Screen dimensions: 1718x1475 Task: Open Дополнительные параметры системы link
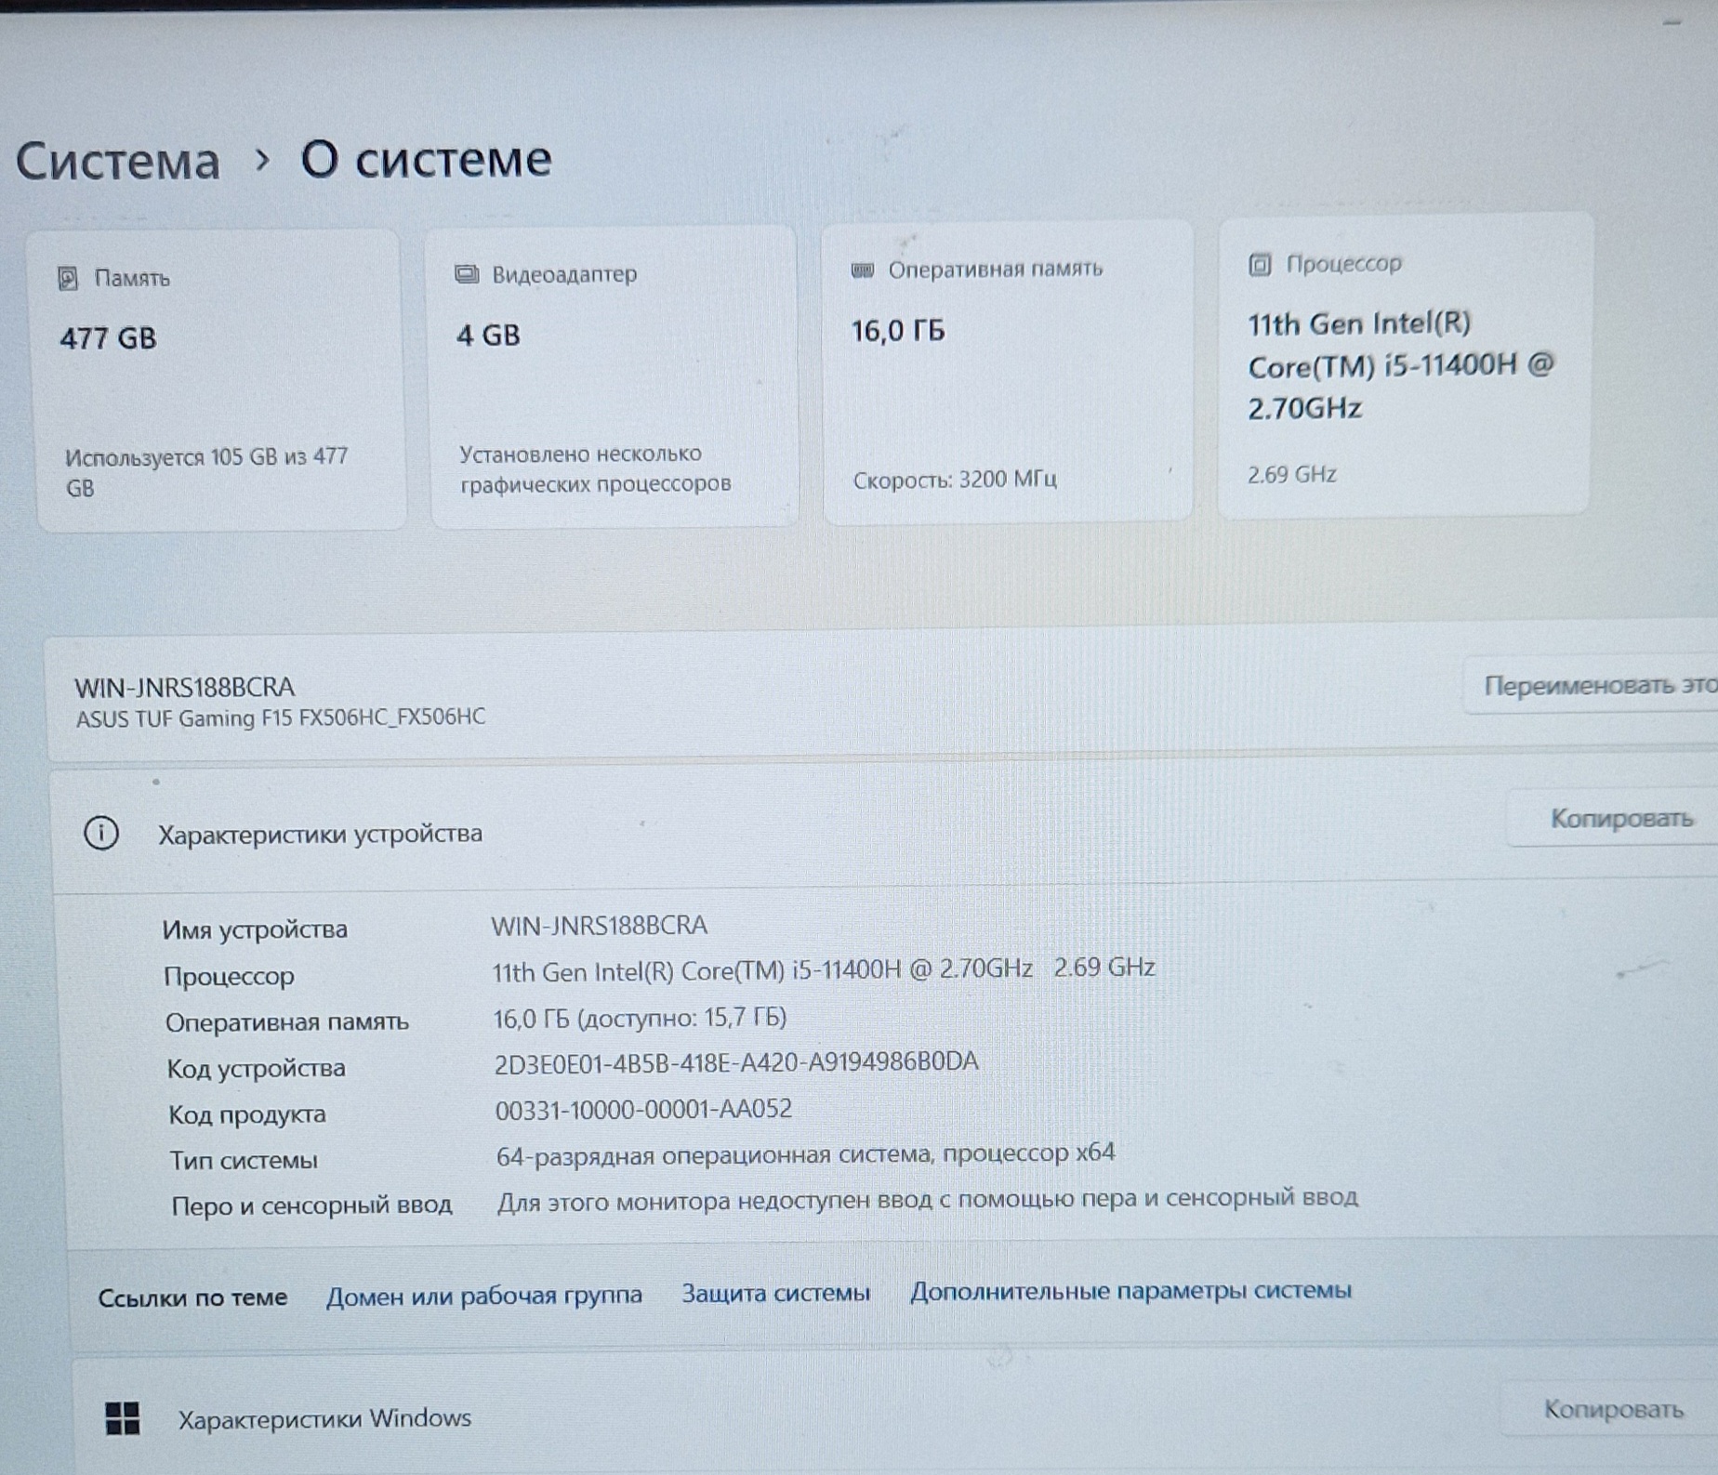tap(1130, 1290)
